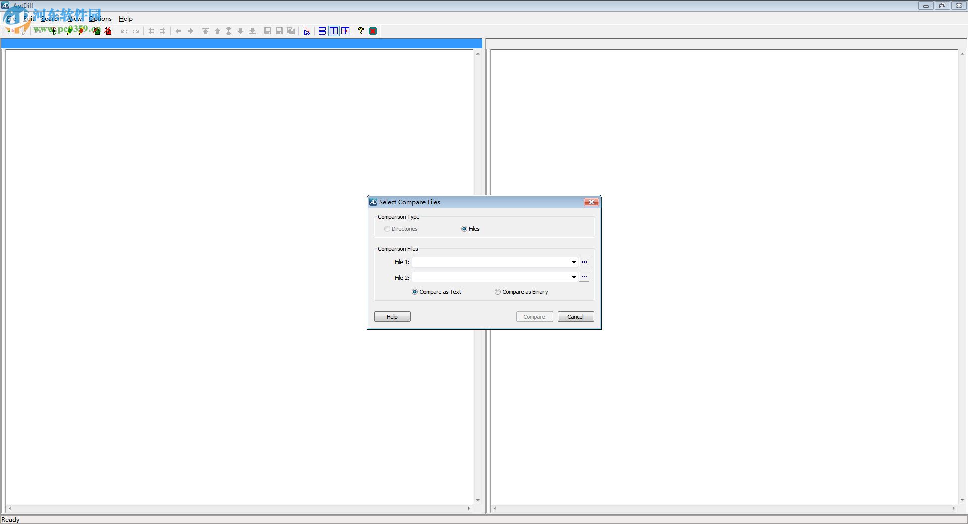Click the blue Go icon in toolbar
968x524 pixels.
coord(307,31)
